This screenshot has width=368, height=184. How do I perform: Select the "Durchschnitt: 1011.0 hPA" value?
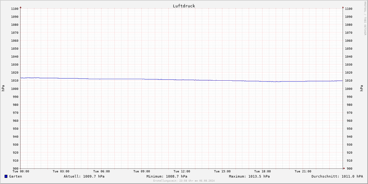click(x=337, y=176)
